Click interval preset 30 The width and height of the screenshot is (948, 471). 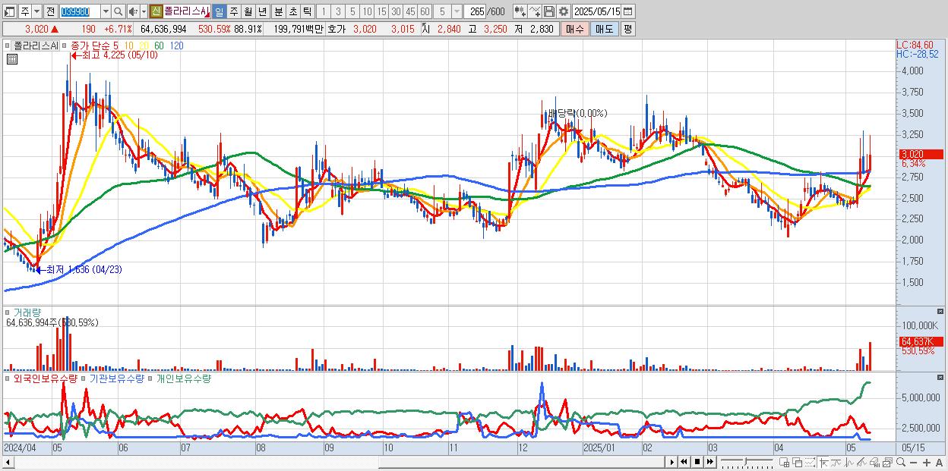(x=396, y=11)
